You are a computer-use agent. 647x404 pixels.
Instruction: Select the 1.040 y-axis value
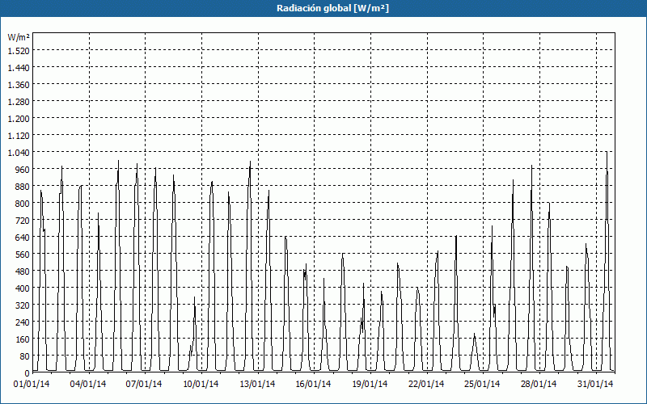(x=19, y=153)
